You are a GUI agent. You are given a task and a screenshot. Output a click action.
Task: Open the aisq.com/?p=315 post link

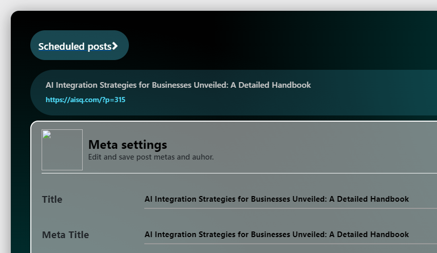pyautogui.click(x=85, y=100)
